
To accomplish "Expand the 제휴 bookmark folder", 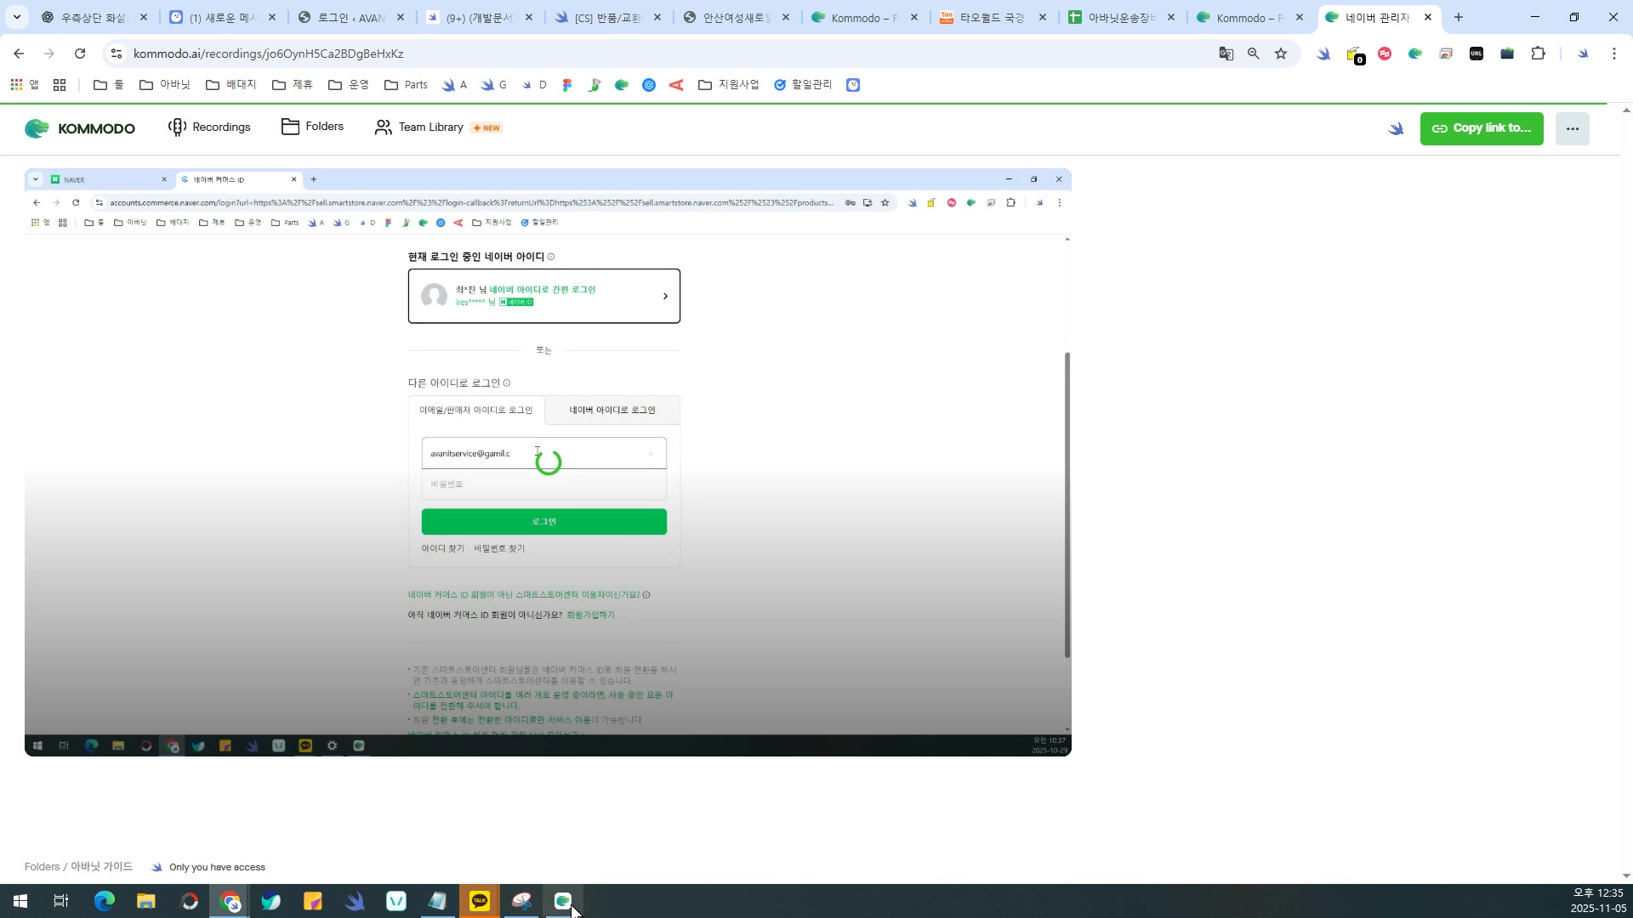I will [293, 85].
